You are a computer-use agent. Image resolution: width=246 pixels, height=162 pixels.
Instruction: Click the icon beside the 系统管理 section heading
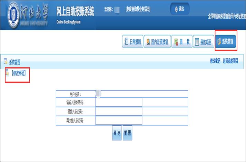click(x=6, y=62)
